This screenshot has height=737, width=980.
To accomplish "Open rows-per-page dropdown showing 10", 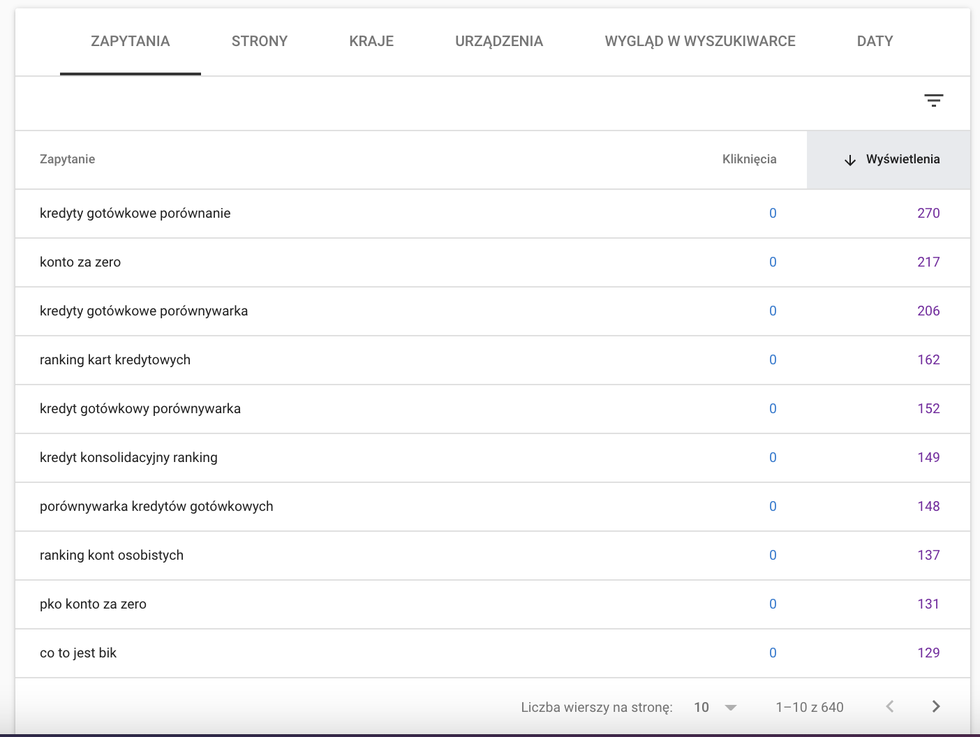I will click(x=715, y=707).
